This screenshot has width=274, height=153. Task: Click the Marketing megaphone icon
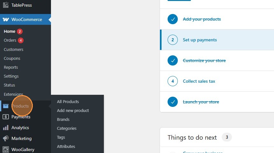tap(6, 138)
